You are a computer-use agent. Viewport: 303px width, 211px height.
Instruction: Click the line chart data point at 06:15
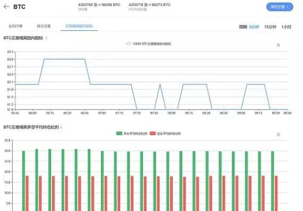[x=50, y=59]
